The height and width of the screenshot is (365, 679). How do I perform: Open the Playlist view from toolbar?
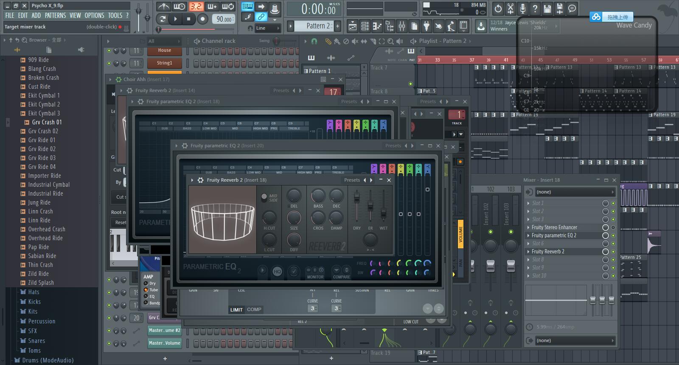tap(352, 27)
